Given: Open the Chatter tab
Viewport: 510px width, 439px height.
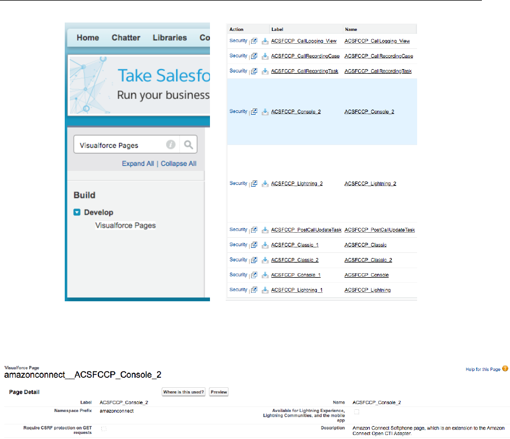Looking at the screenshot, I should tap(126, 38).
